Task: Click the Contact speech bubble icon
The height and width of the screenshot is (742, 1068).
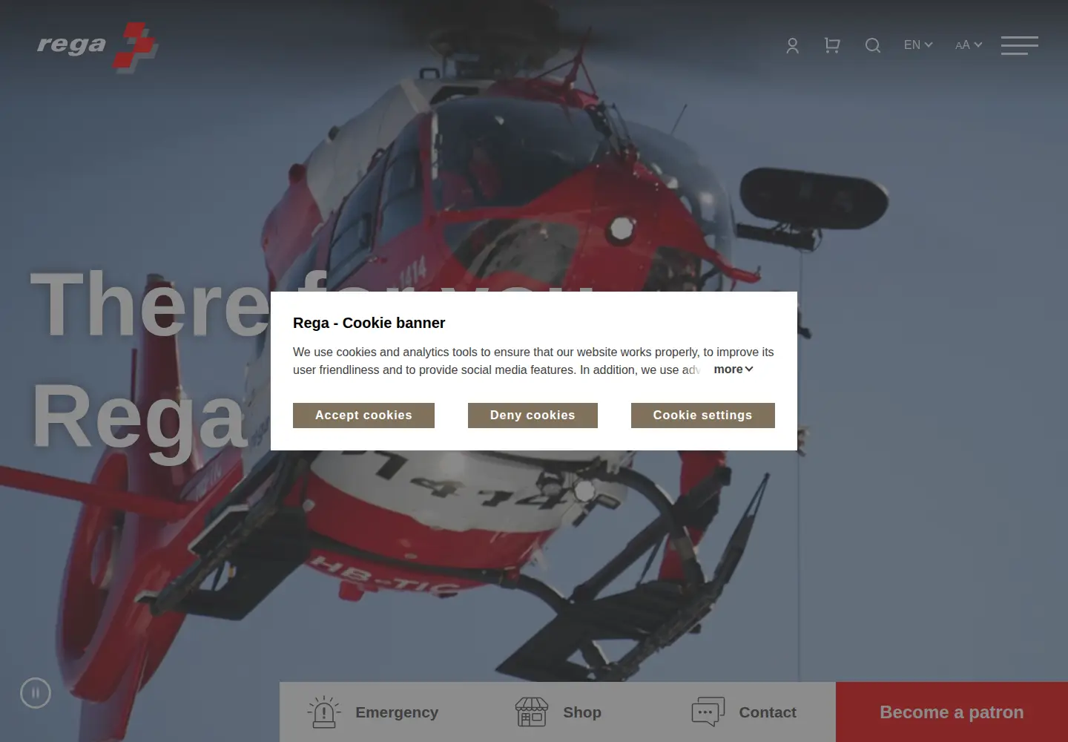Action: (708, 712)
